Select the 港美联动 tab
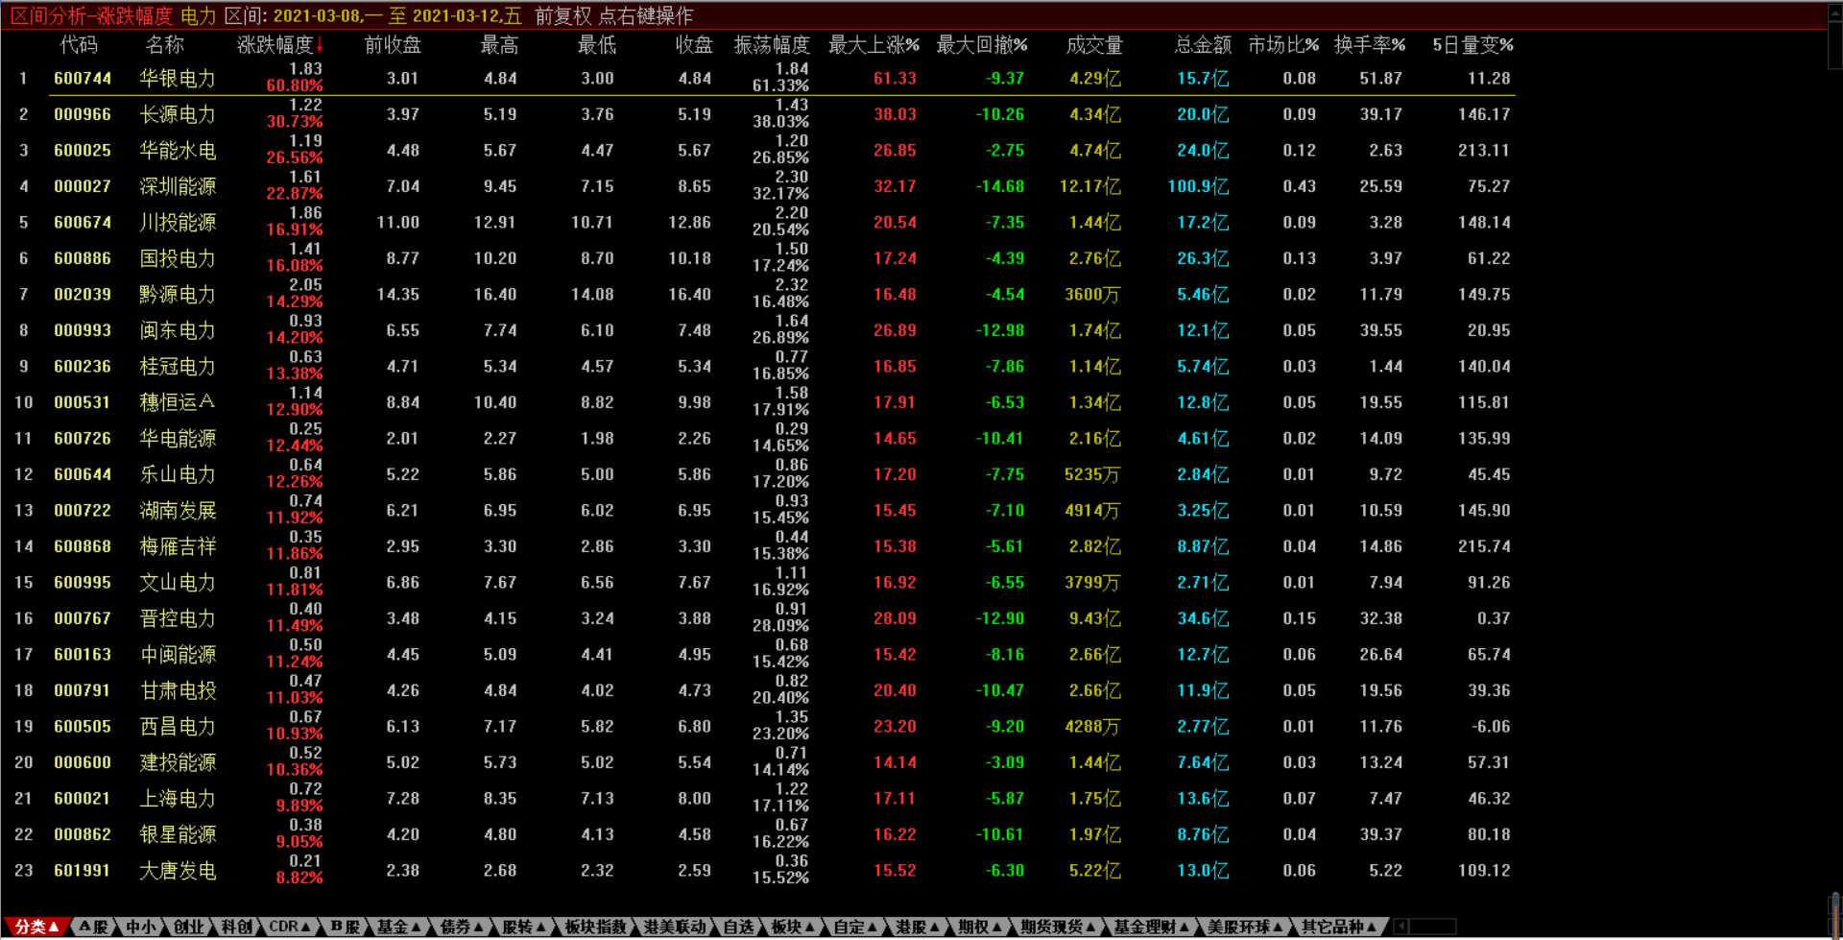The height and width of the screenshot is (940, 1843). (674, 927)
